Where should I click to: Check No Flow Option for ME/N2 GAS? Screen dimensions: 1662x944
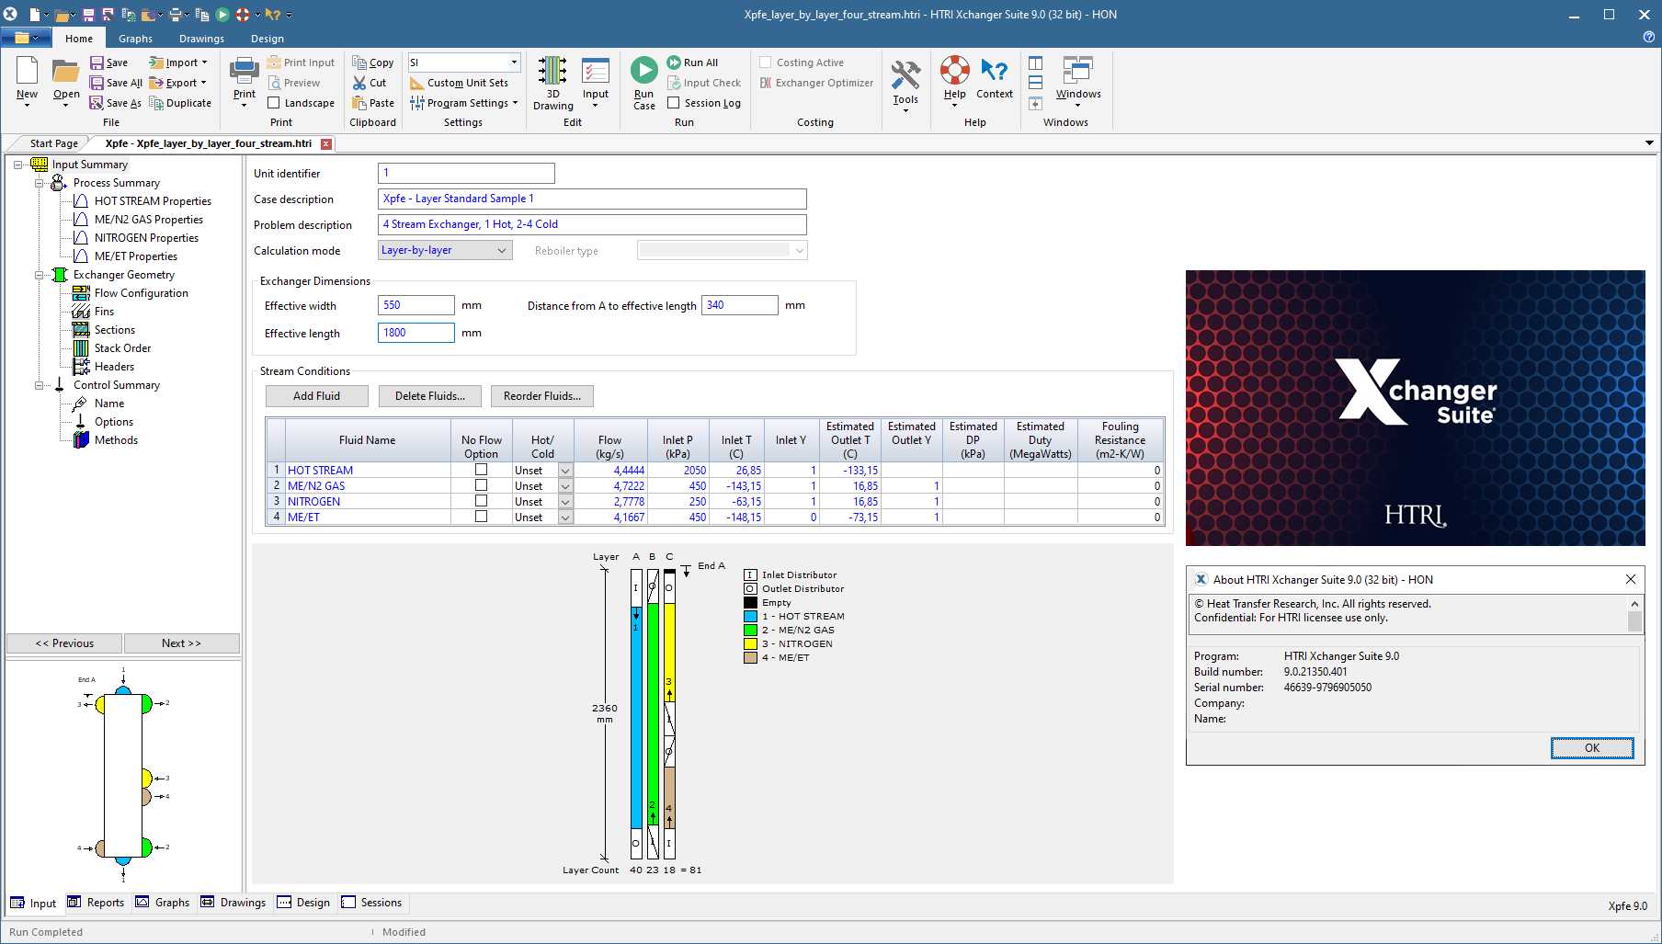coord(481,485)
